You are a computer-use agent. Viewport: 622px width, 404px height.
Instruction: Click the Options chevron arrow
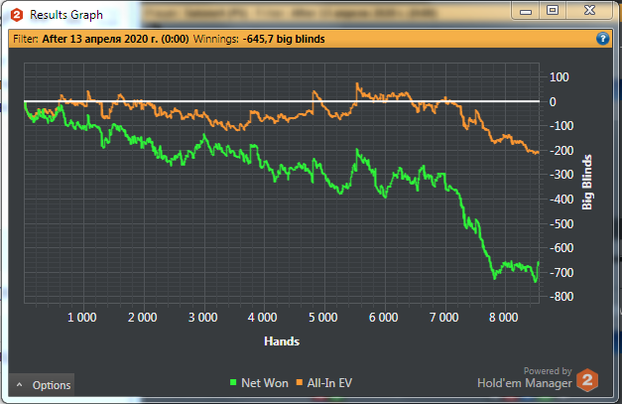[20, 385]
